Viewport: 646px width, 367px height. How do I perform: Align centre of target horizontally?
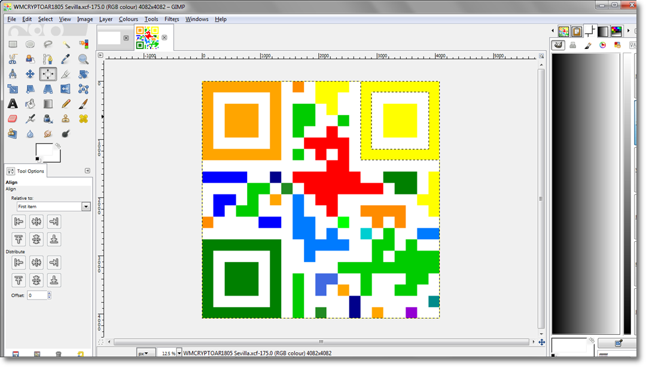[36, 221]
